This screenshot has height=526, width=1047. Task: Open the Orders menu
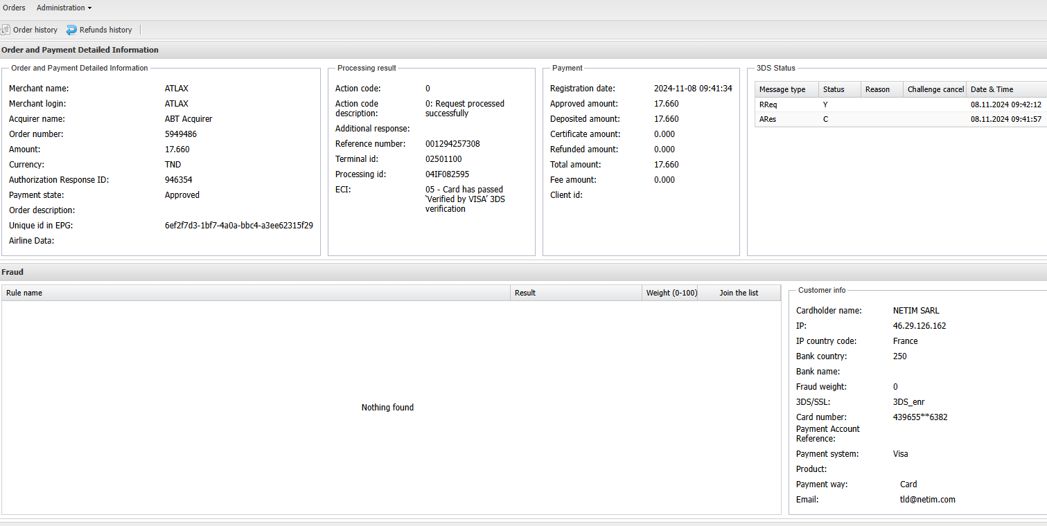[x=14, y=8]
